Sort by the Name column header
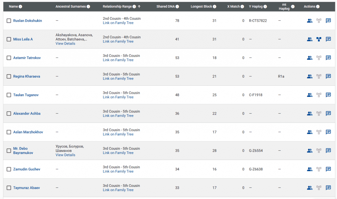Viewport: 337px width, 199px height. pyautogui.click(x=13, y=7)
